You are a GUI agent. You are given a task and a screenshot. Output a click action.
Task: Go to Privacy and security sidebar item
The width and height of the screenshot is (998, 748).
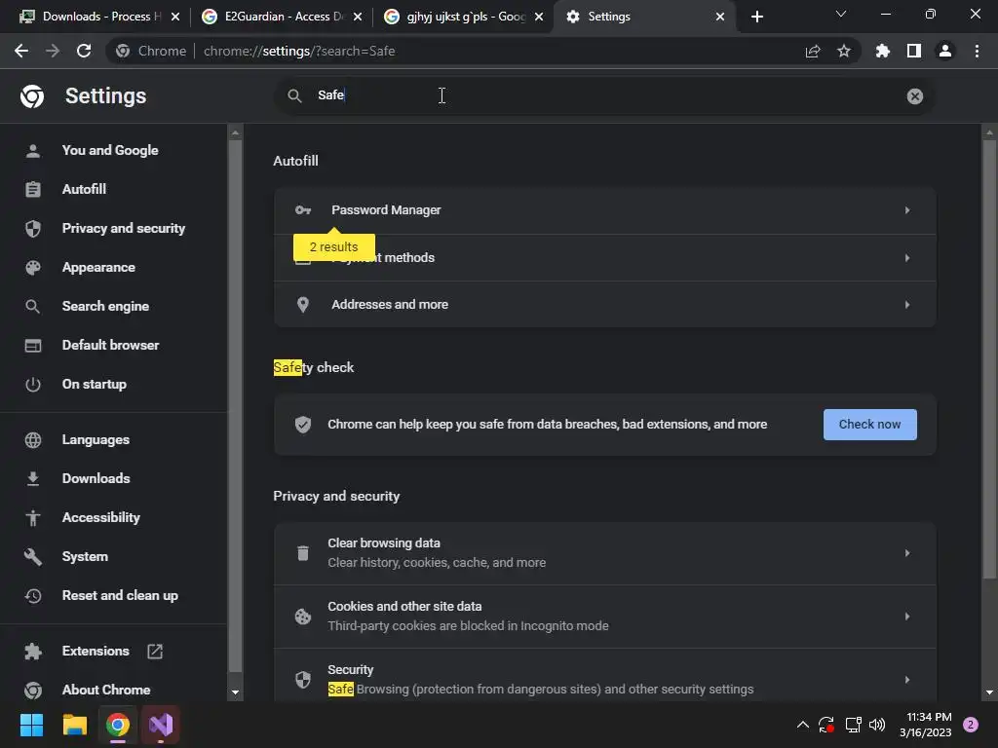pyautogui.click(x=124, y=228)
